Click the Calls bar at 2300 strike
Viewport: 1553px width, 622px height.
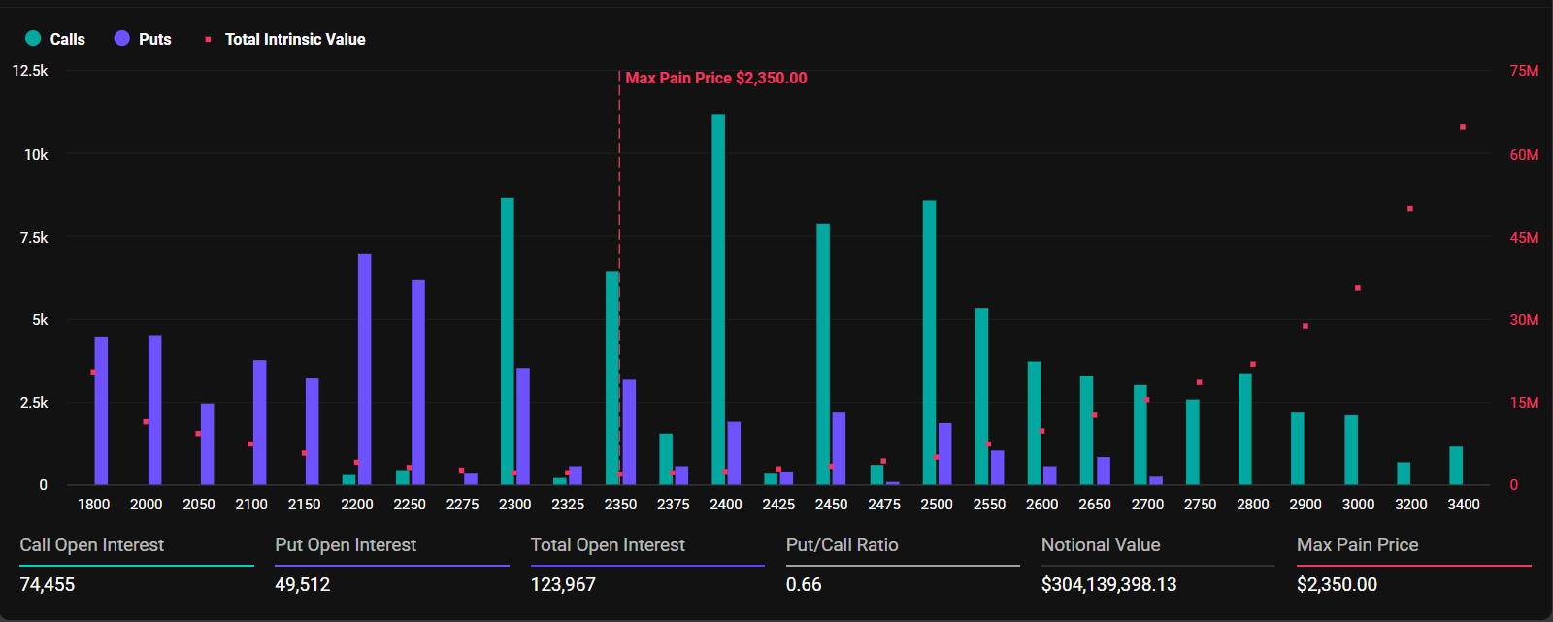508,341
